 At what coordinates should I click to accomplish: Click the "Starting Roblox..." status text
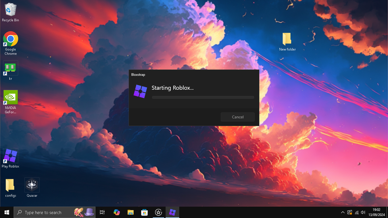point(172,88)
